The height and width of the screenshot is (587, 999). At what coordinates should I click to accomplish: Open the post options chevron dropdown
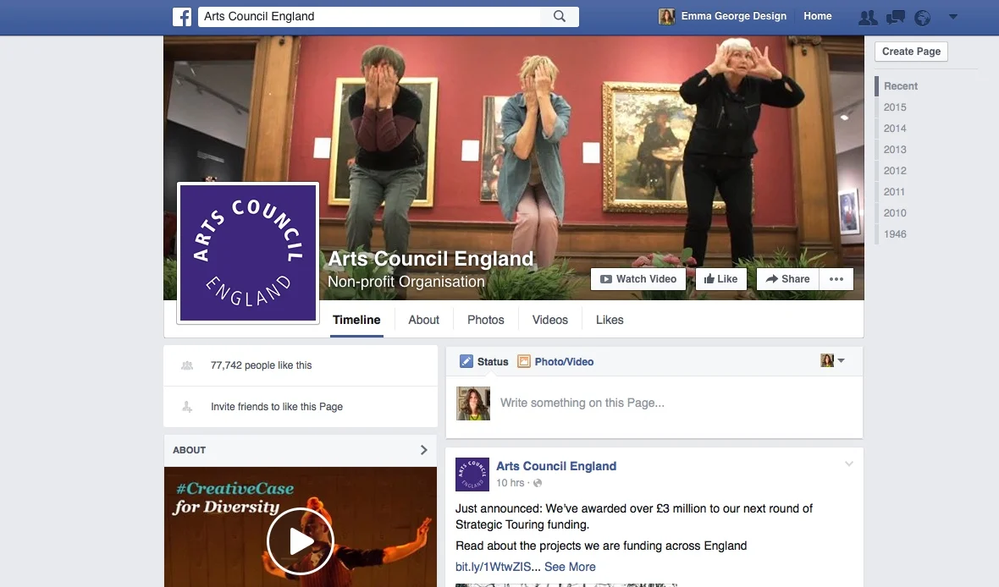click(x=848, y=464)
